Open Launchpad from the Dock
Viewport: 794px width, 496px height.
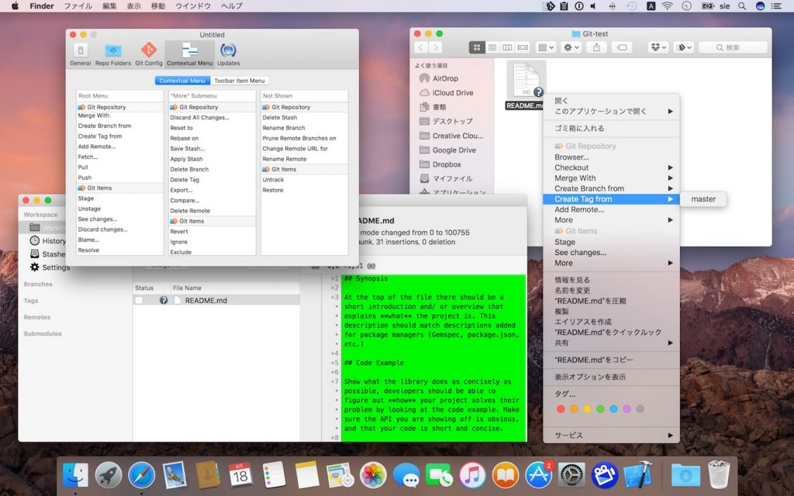108,476
